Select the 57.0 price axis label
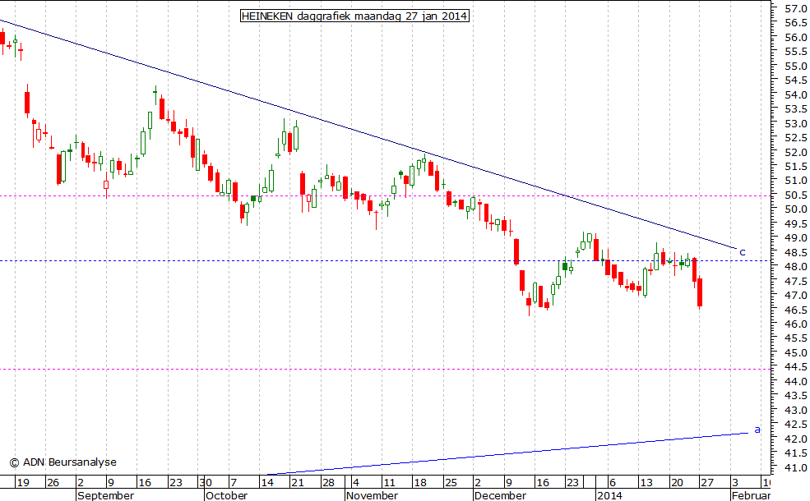Image resolution: width=810 pixels, height=501 pixels. coord(796,9)
